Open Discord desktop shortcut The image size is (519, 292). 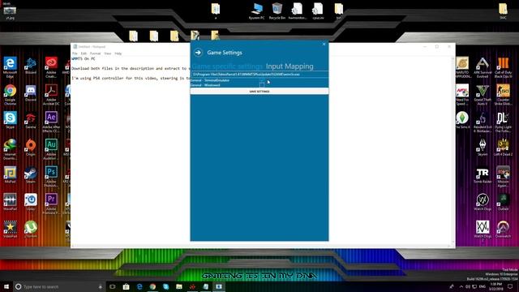pos(31,92)
